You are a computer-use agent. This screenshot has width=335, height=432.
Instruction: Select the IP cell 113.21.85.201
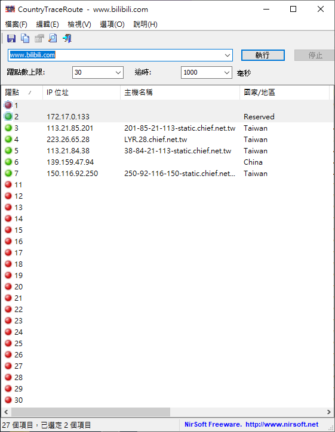tap(70, 128)
